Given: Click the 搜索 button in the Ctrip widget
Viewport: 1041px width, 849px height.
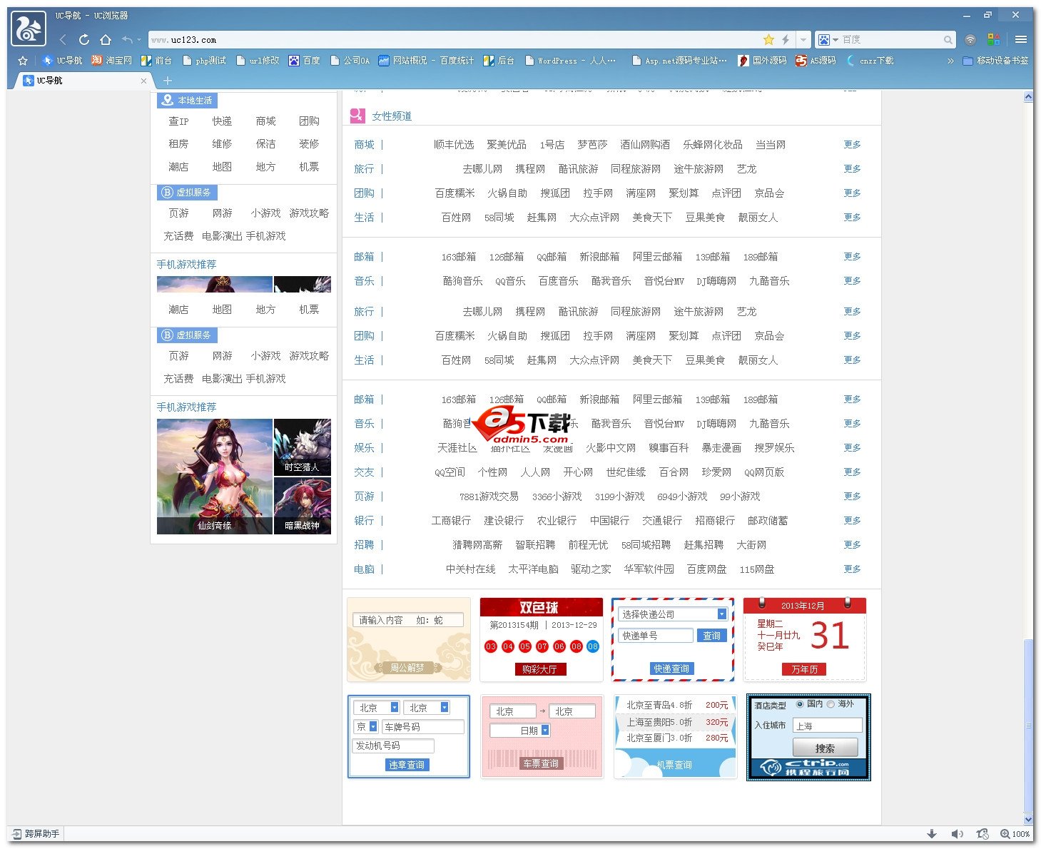Looking at the screenshot, I should (825, 748).
